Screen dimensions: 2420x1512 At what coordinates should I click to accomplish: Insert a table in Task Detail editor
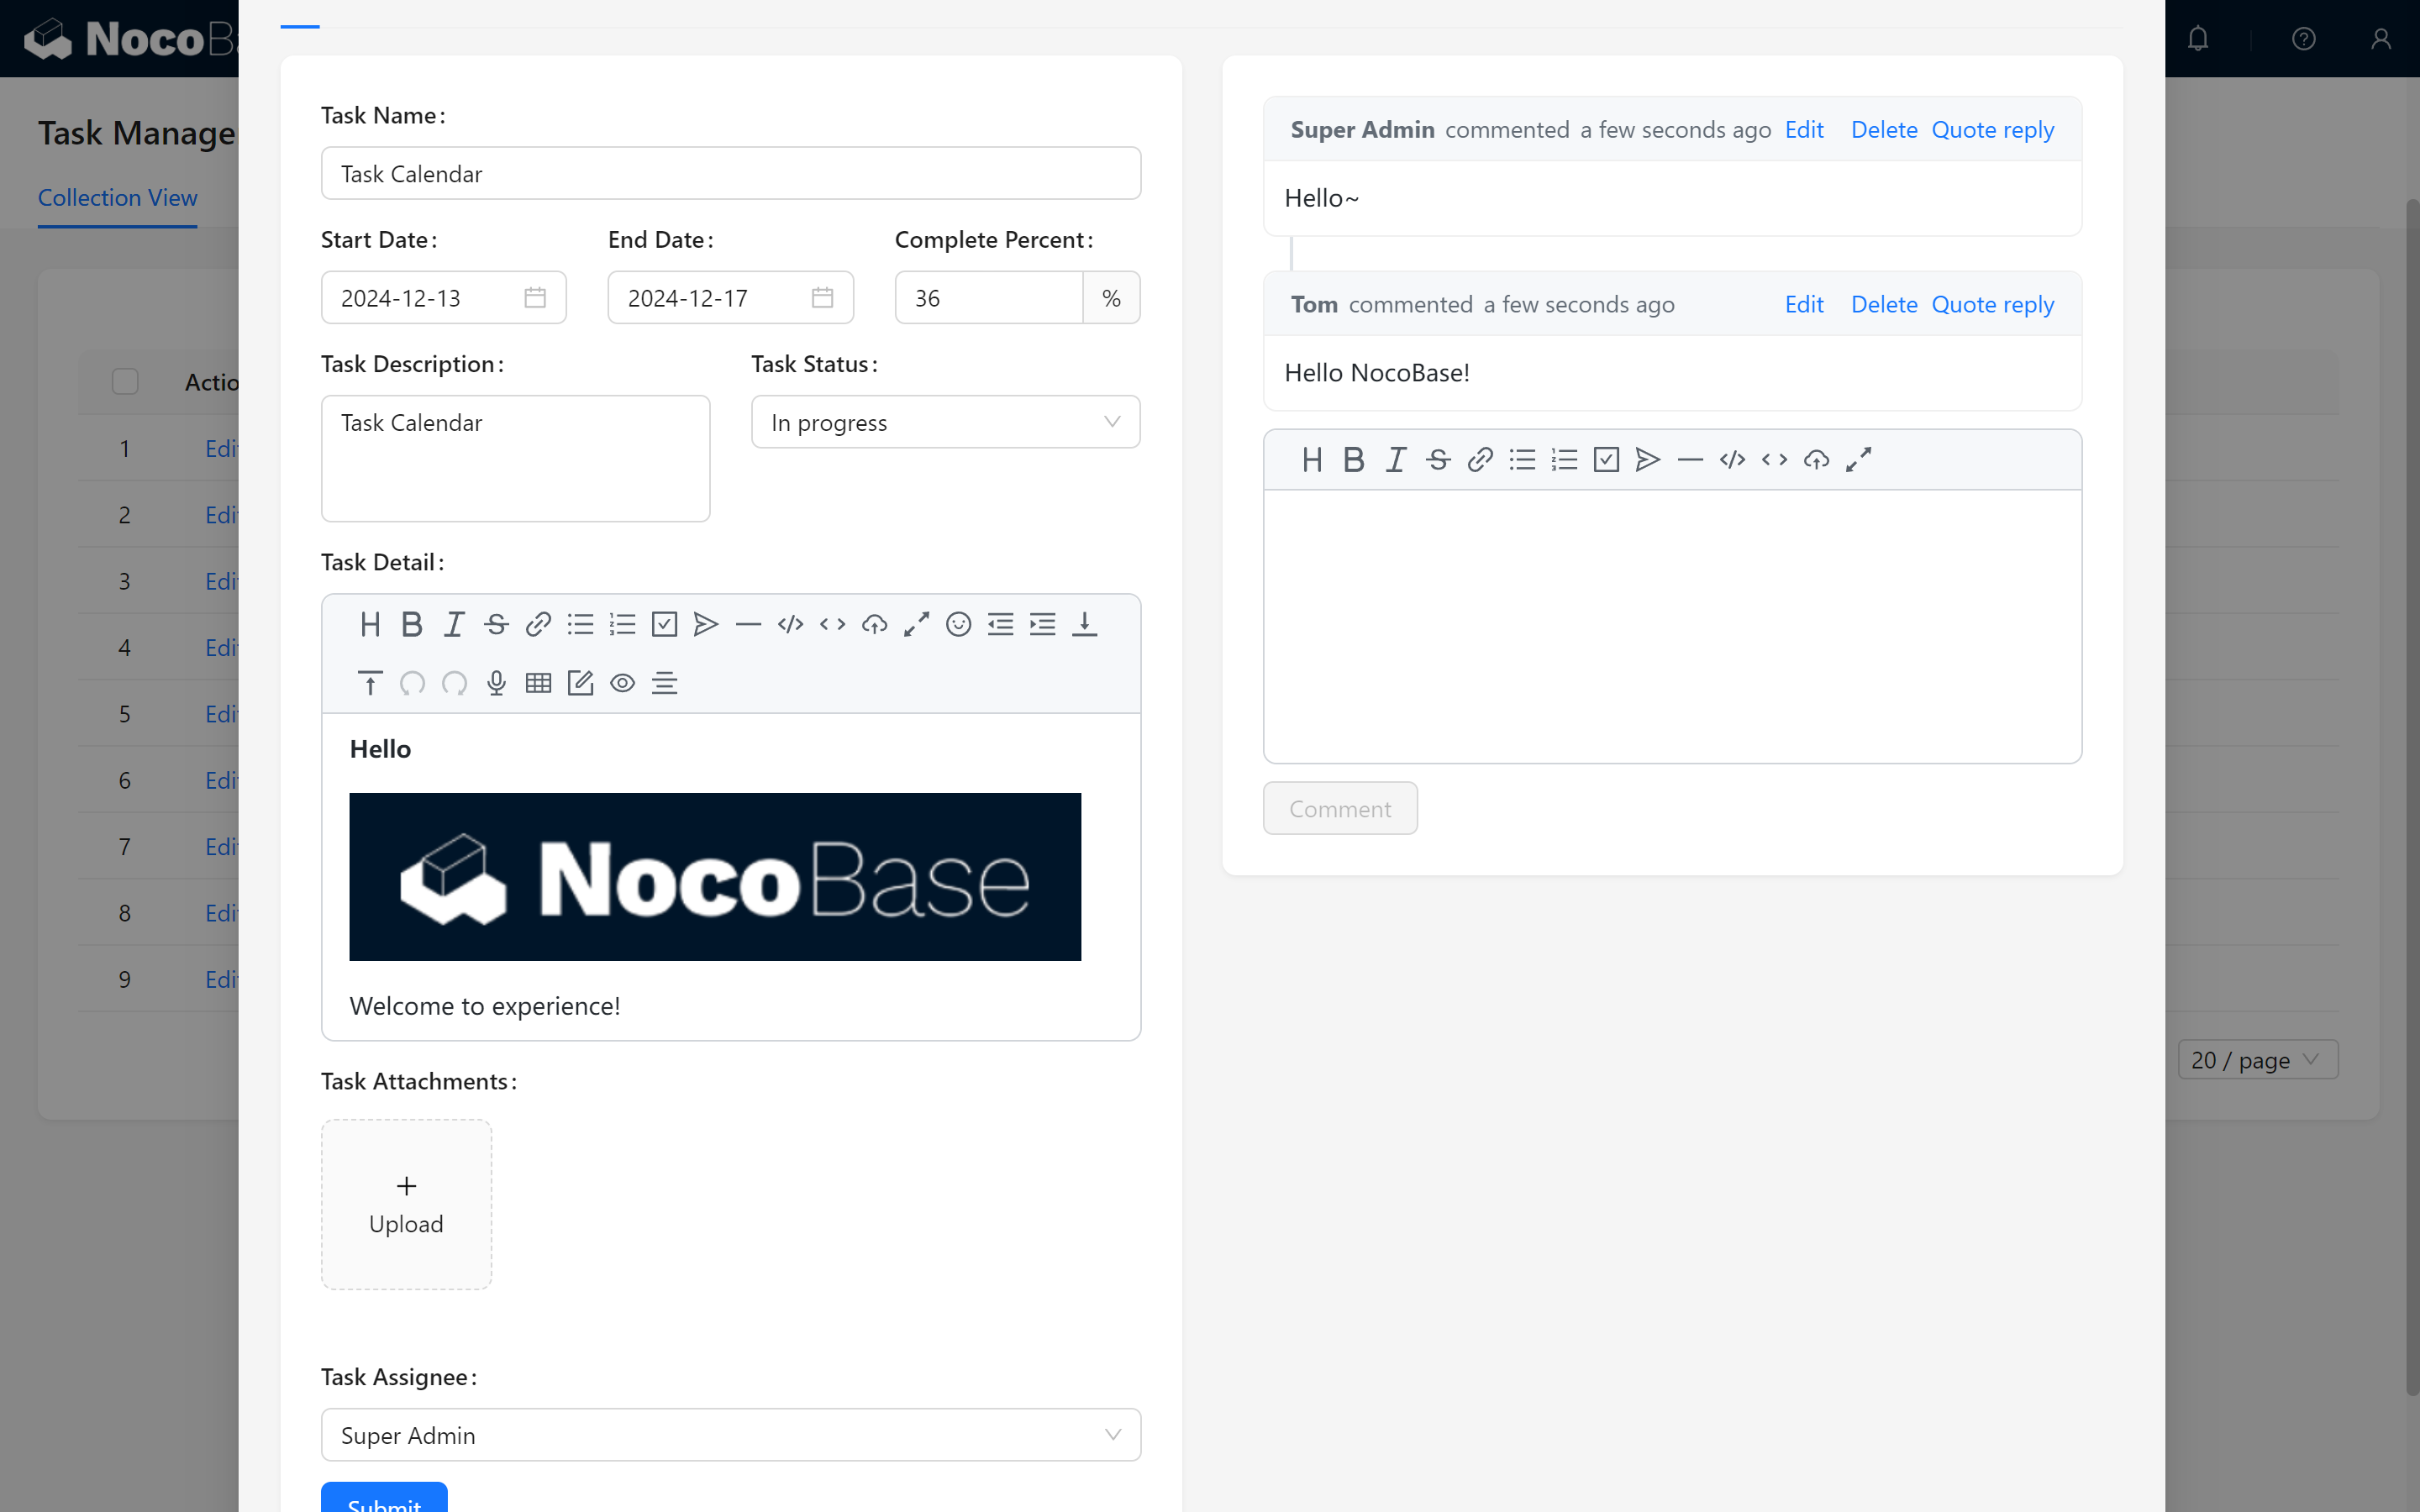(538, 683)
